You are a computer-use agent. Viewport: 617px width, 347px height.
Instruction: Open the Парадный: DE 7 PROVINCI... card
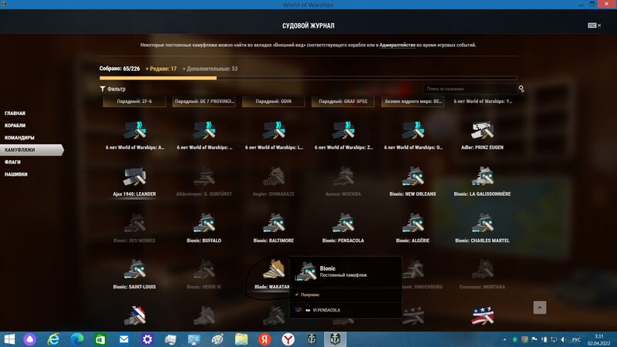[x=204, y=102]
